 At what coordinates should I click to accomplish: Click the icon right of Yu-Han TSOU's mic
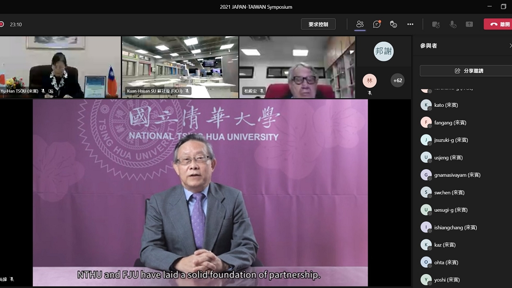coord(51,91)
